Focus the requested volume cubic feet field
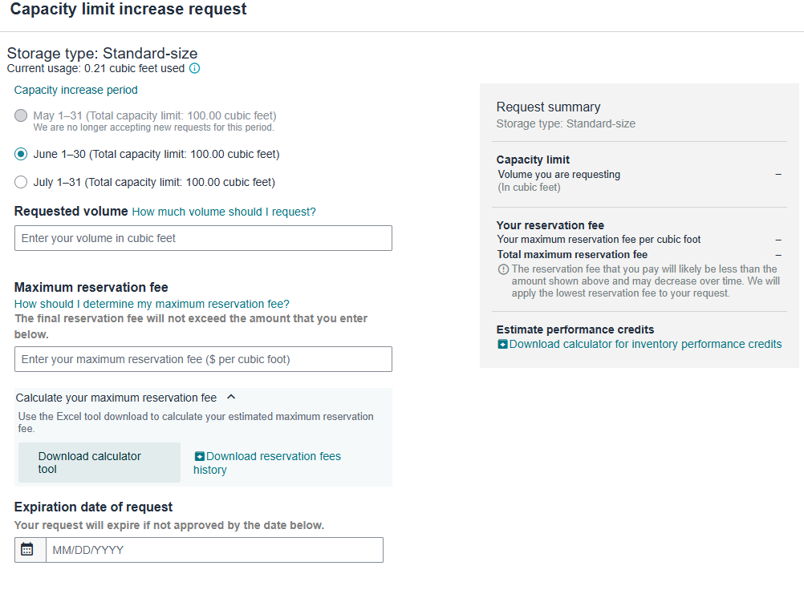The image size is (804, 594). pos(203,238)
